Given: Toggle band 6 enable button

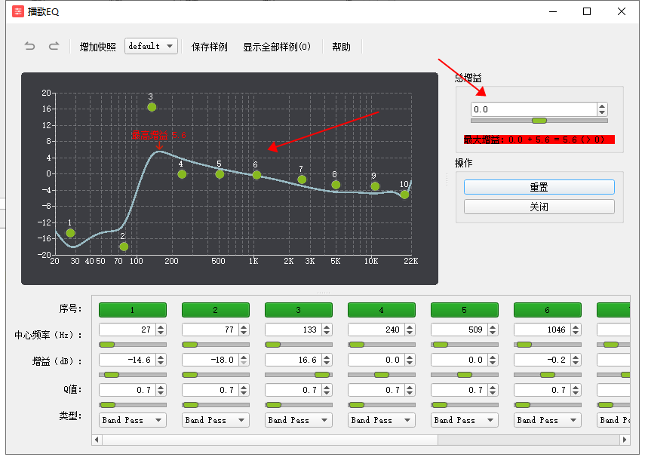Looking at the screenshot, I should (x=548, y=310).
